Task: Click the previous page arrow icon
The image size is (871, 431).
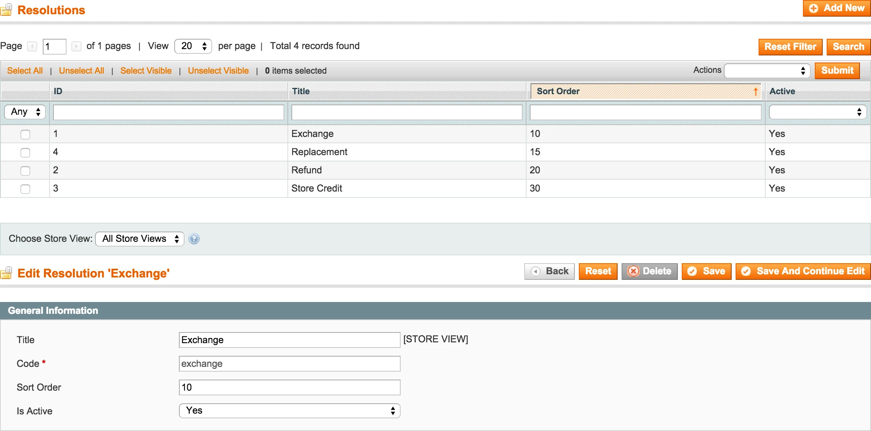Action: pyautogui.click(x=32, y=46)
